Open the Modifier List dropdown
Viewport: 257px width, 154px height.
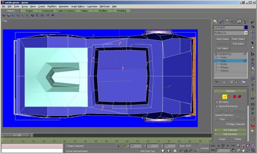230,33
